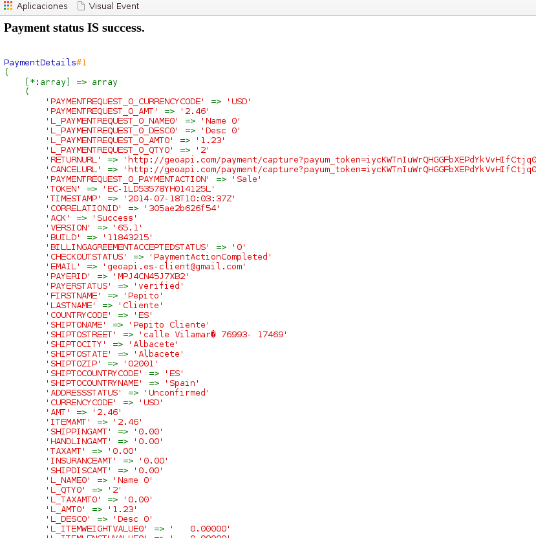536x538 pixels.
Task: Click the 'SHIPTOSTATE' key
Action: click(x=79, y=354)
